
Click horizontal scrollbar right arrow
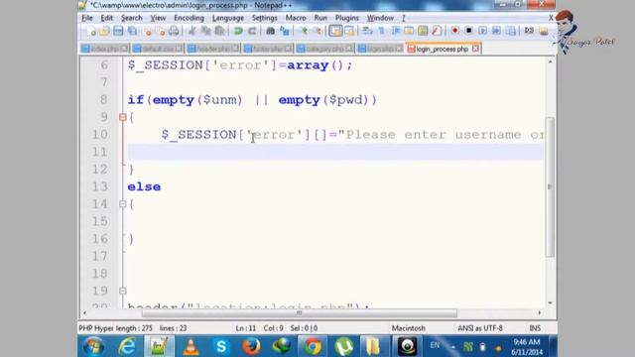click(x=540, y=313)
